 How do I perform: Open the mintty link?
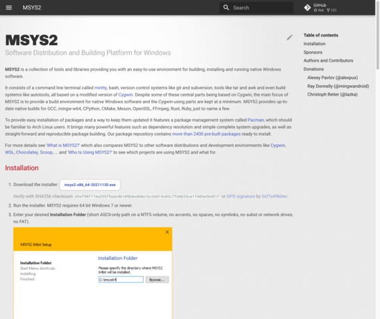[100, 88]
